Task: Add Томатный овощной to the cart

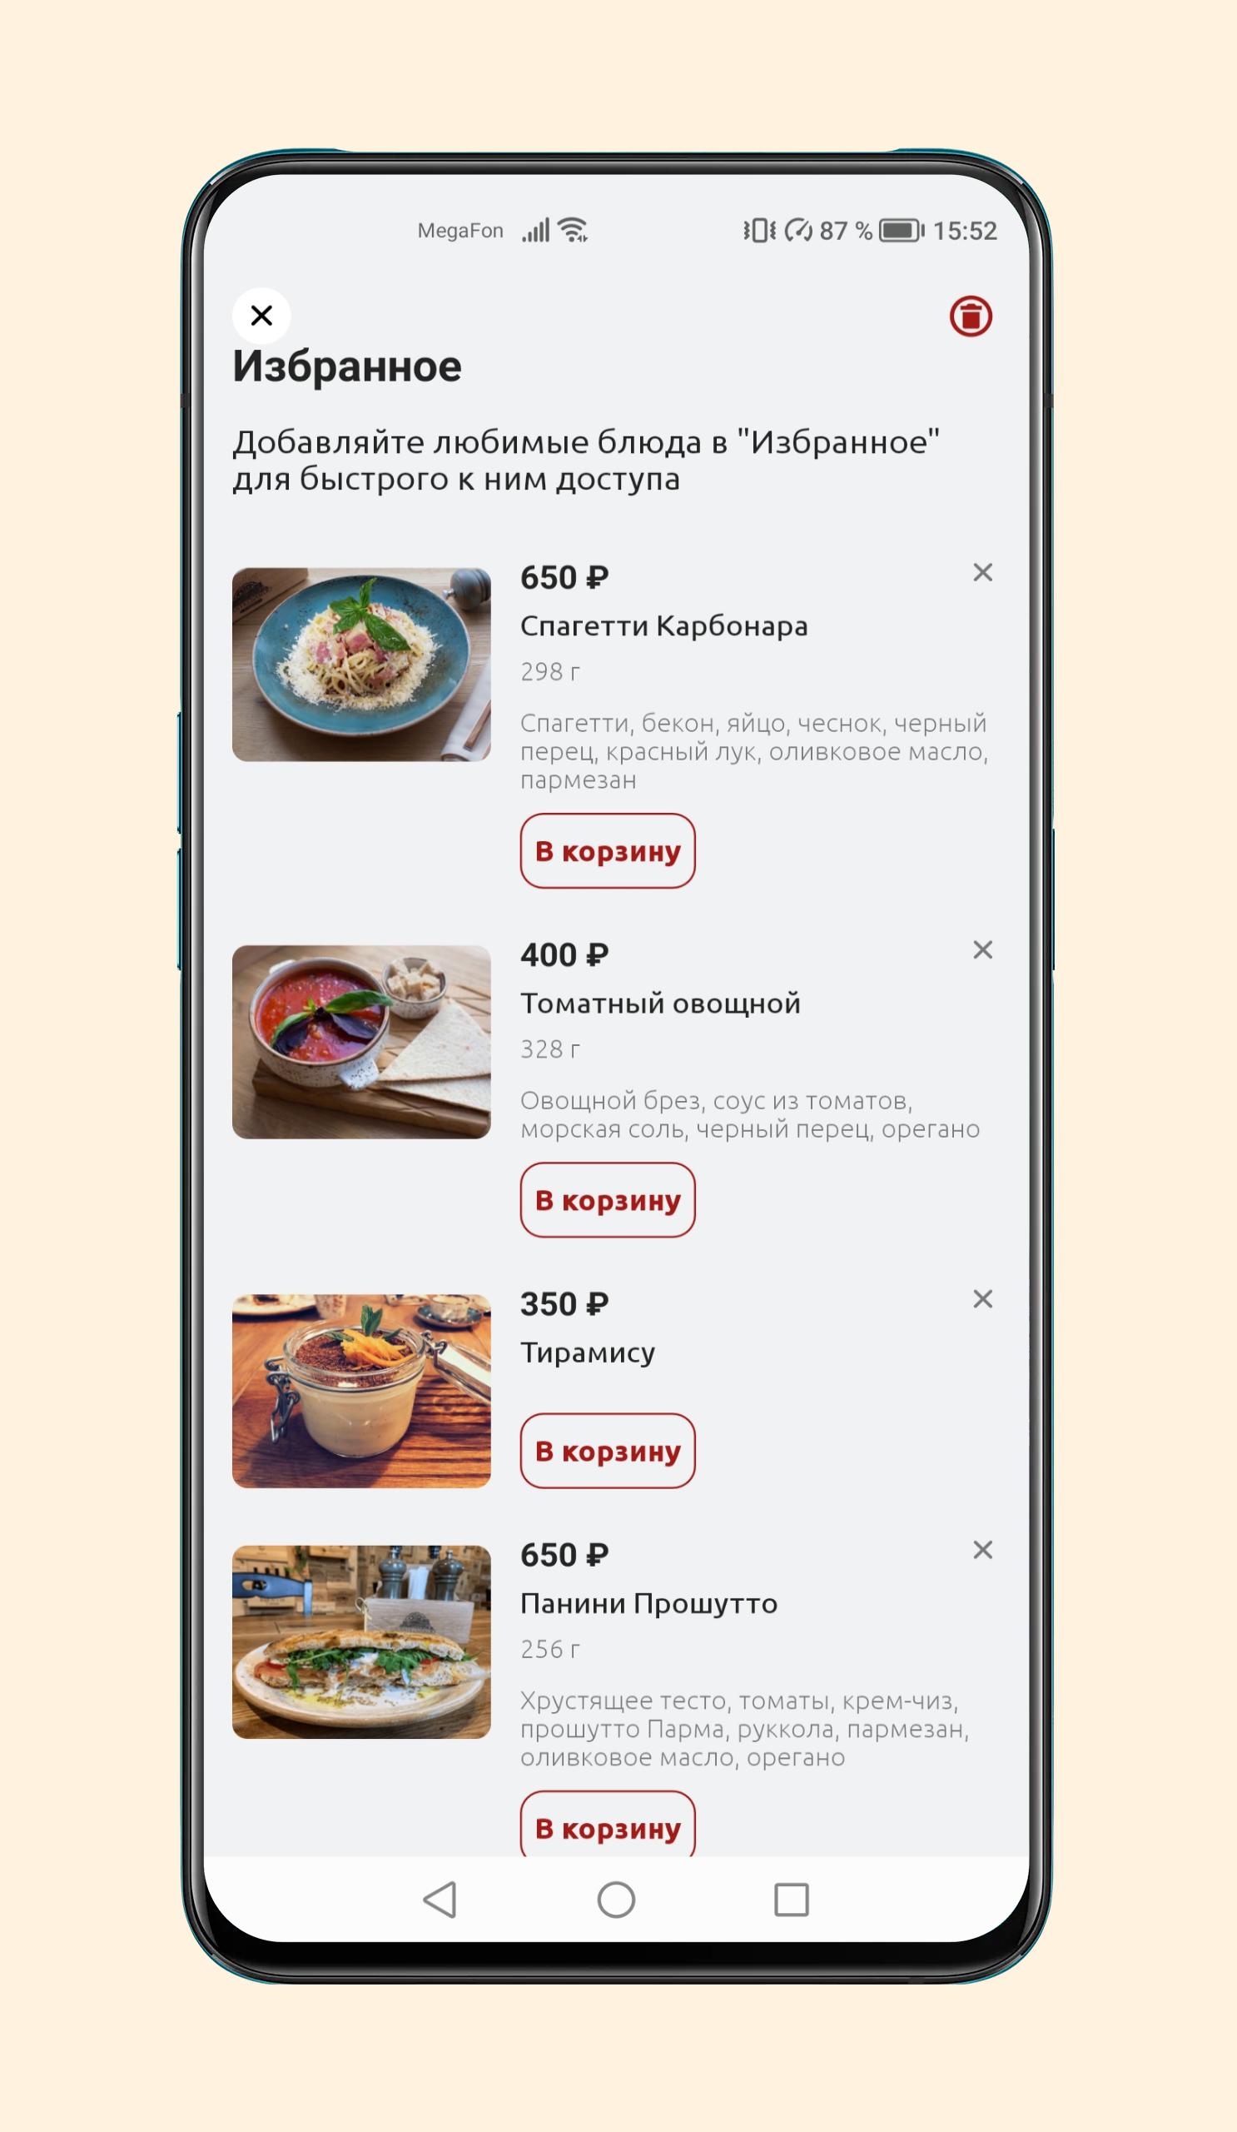Action: 607,1201
